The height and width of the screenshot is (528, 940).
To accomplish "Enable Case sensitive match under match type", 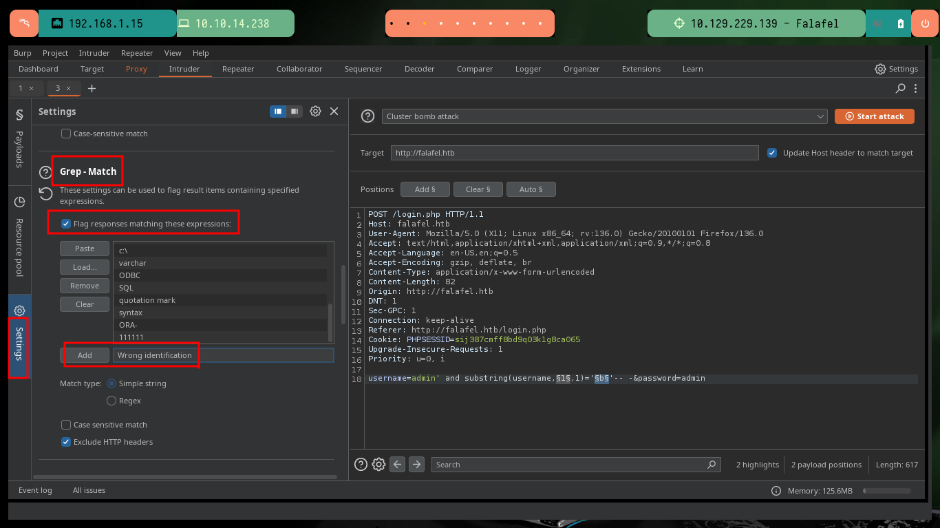I will coord(66,425).
